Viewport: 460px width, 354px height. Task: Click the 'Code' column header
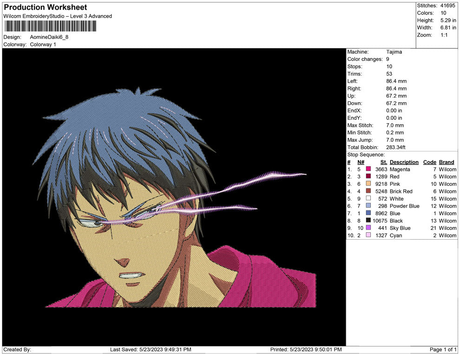click(429, 162)
